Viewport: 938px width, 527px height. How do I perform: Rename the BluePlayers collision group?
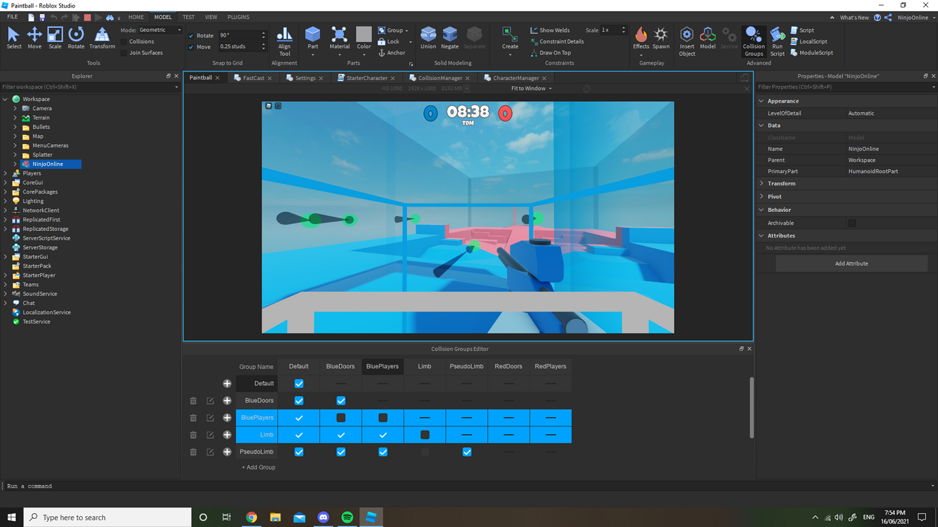tap(210, 418)
